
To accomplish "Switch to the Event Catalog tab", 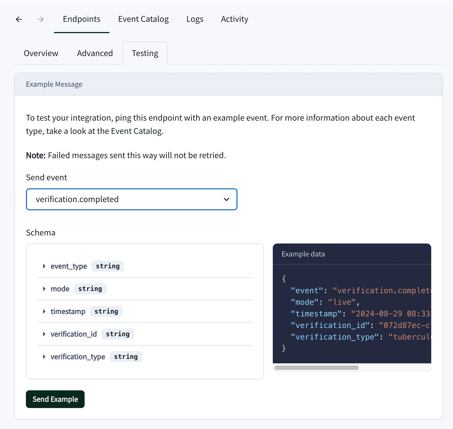I will [x=143, y=19].
